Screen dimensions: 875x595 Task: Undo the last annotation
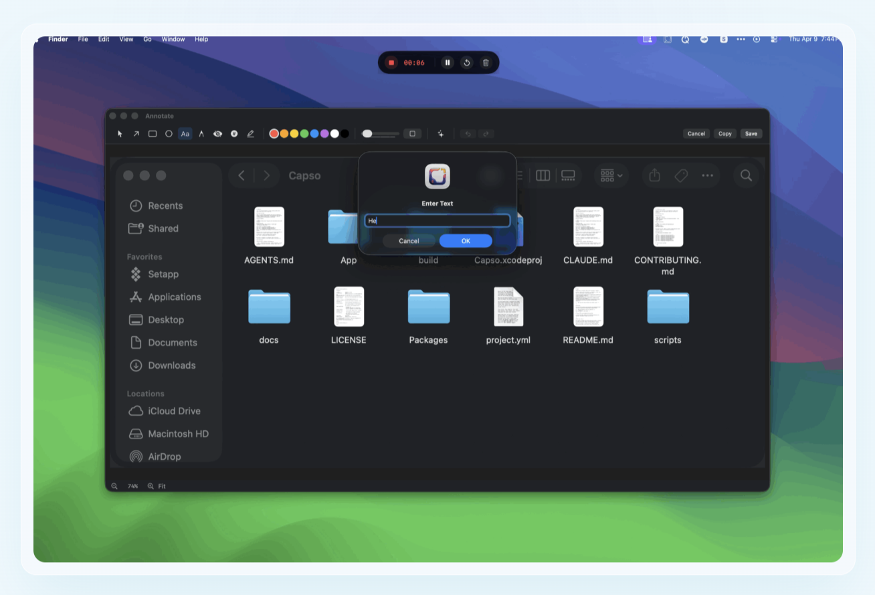pyautogui.click(x=468, y=134)
